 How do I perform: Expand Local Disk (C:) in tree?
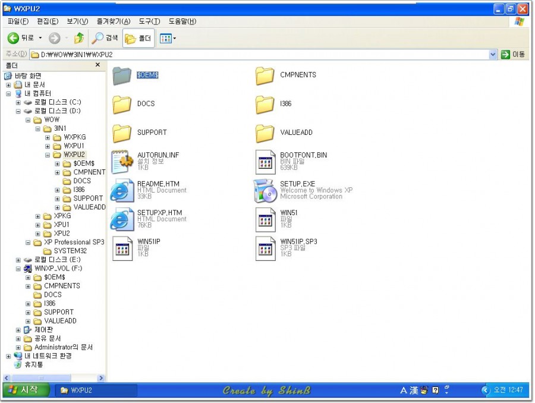coord(18,103)
